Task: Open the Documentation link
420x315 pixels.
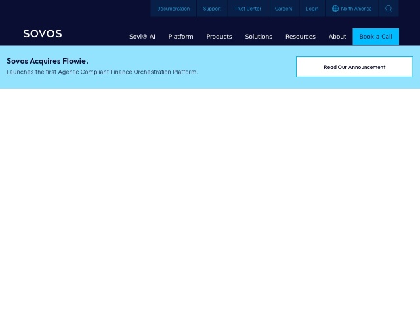Action: (x=173, y=9)
